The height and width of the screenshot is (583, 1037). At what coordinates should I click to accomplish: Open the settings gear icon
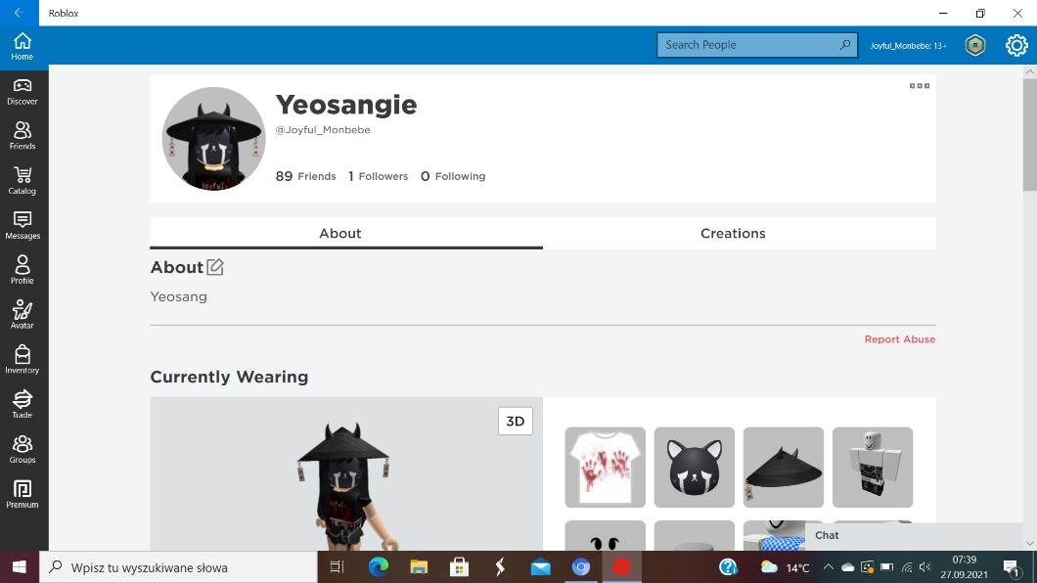(x=1016, y=45)
